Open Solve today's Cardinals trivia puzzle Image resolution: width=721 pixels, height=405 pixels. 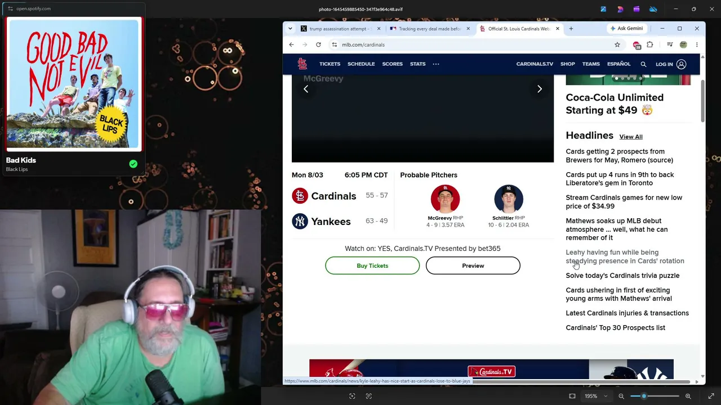click(622, 276)
